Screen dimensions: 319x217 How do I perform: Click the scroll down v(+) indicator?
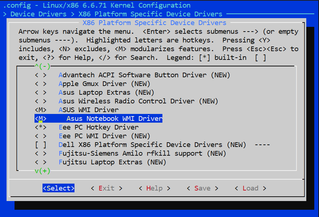(43, 171)
